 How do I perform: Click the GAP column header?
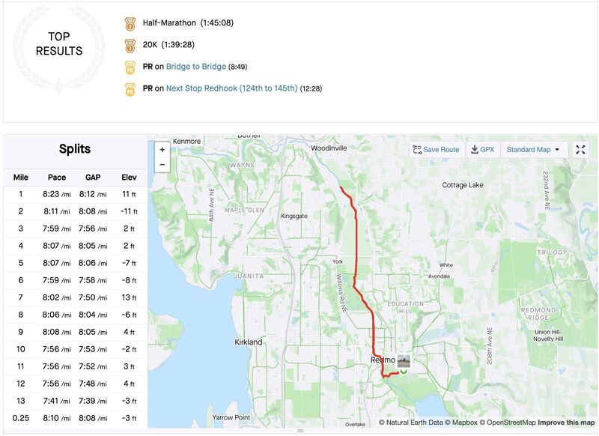(93, 178)
